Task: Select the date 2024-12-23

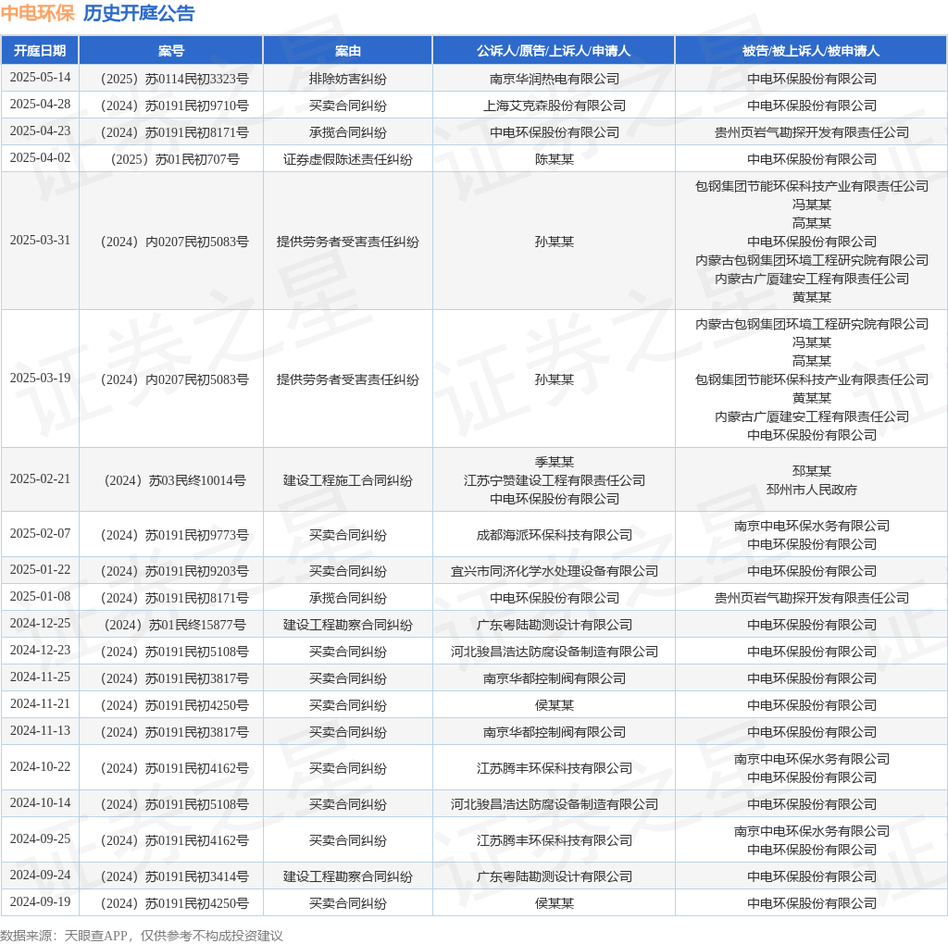Action: [x=40, y=651]
